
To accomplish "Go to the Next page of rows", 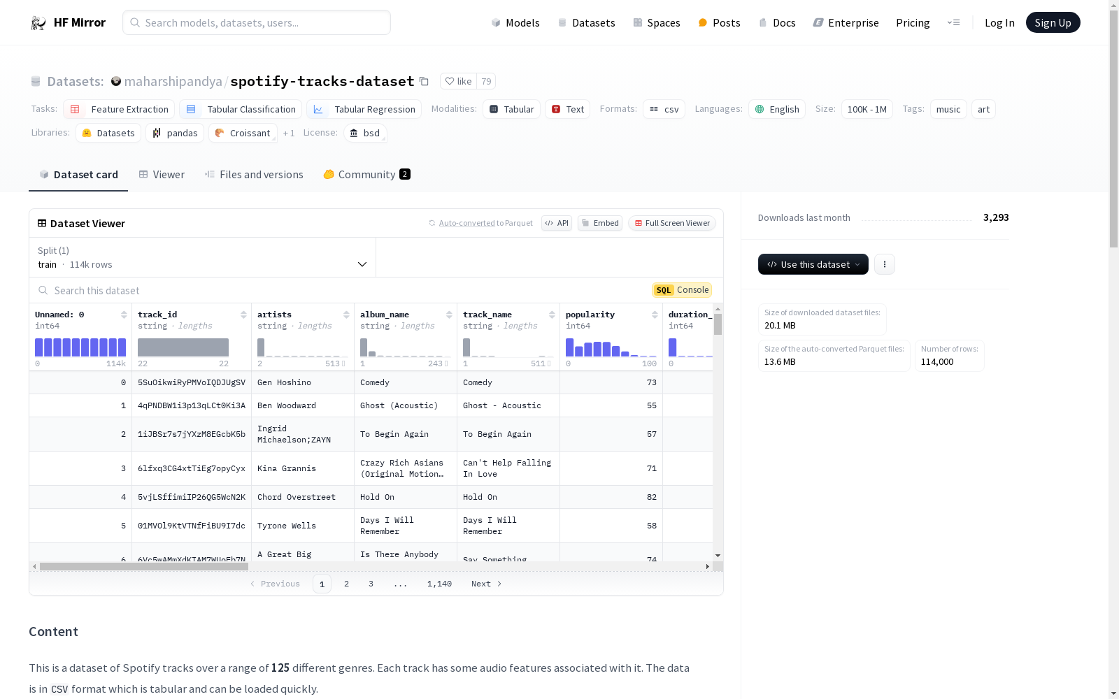I will coord(487,584).
